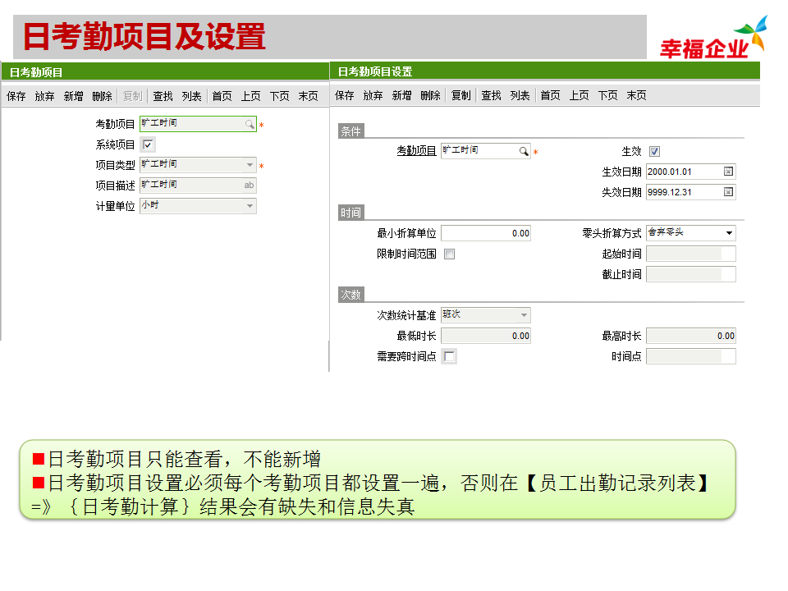788x591 pixels.
Task: Click the search icon in 日考勤项目设置 考勤项目 field
Action: pyautogui.click(x=522, y=151)
